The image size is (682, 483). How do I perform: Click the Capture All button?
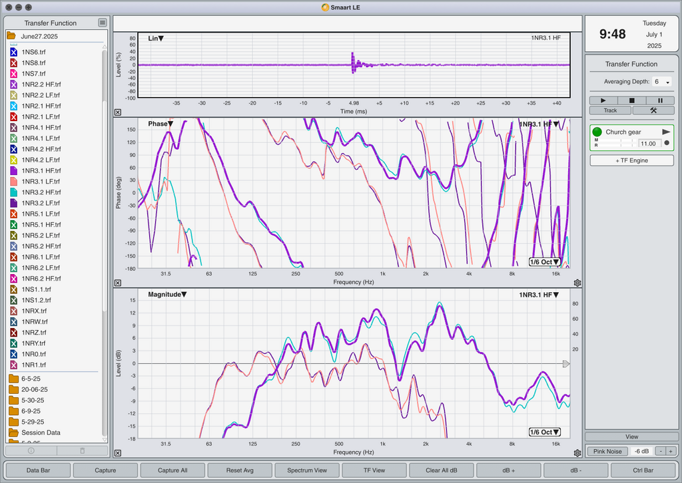point(172,470)
